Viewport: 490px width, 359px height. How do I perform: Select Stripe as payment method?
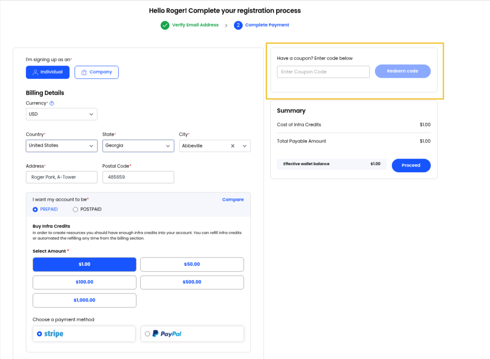click(84, 334)
